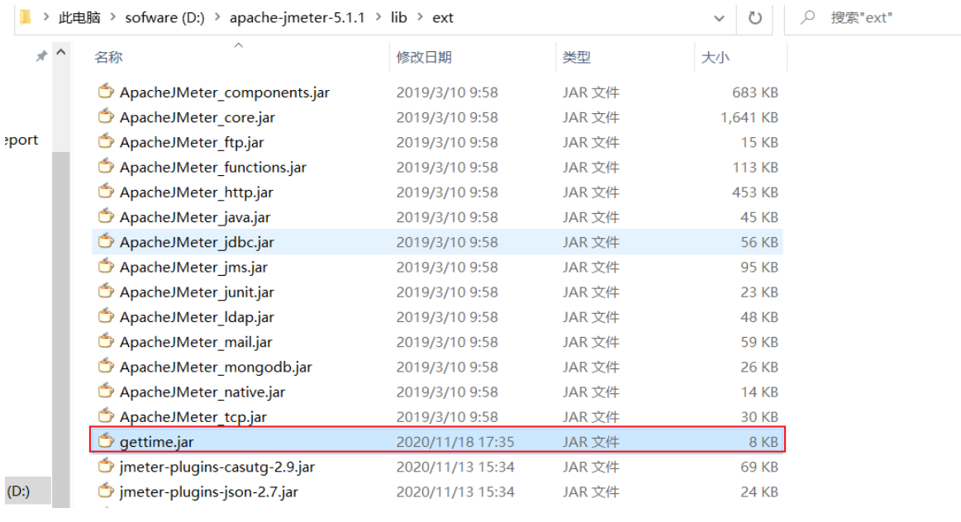Viewport: 961px width, 522px height.
Task: Click the ext folder in the breadcrumb
Action: (x=443, y=18)
